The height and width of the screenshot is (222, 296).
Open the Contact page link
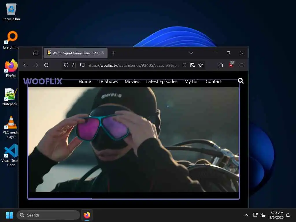coord(214,81)
